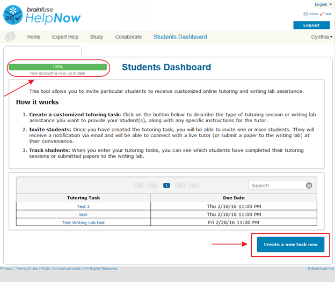Open the Test 2 tutoring task
Screen dimensions: 335x282
pos(83,206)
